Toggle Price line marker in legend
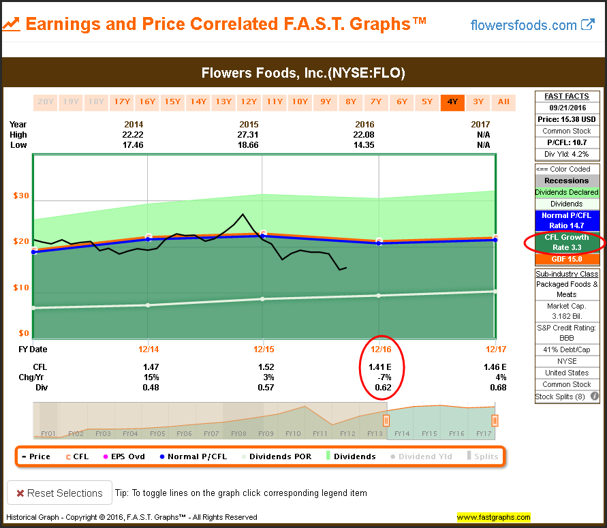This screenshot has width=607, height=528. 23,456
